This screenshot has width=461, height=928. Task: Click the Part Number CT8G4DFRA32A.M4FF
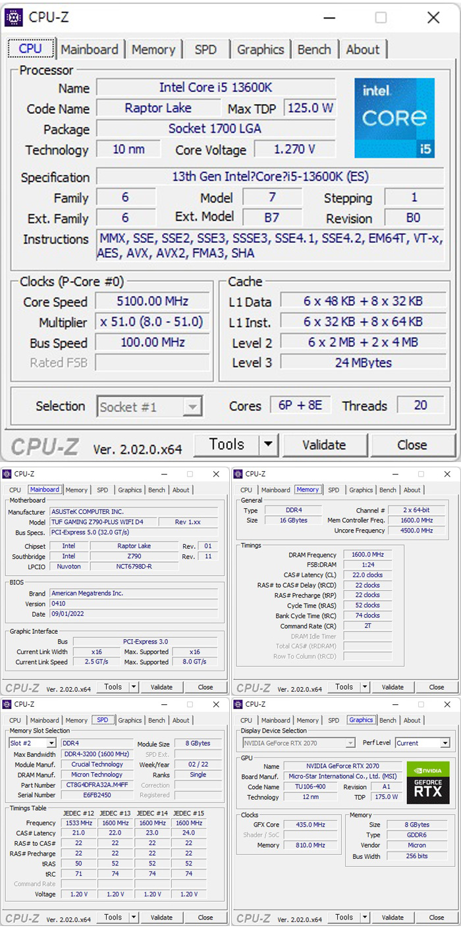(x=97, y=785)
